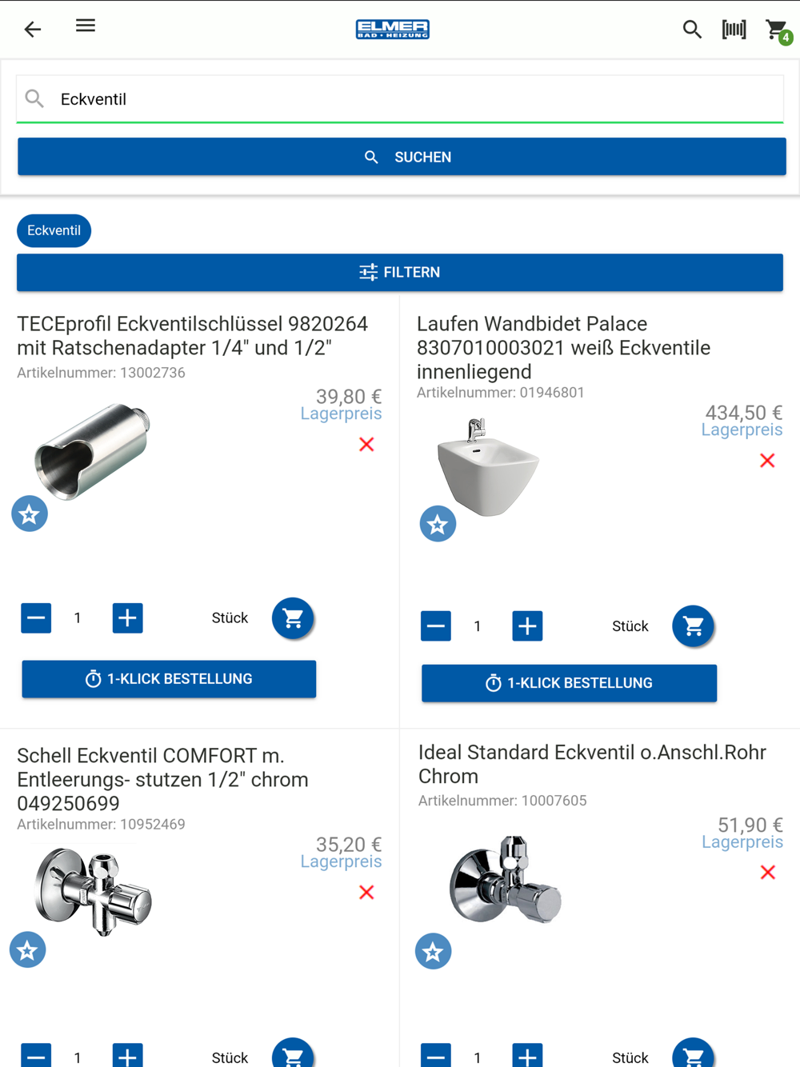
Task: Decrease quantity of Laufen Wandbidet
Action: (436, 625)
